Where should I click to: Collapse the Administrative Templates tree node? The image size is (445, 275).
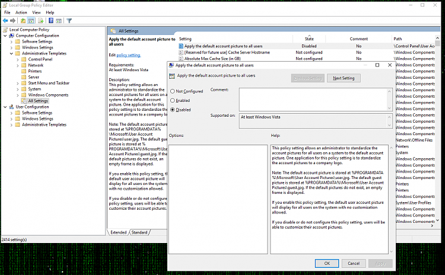(11, 53)
